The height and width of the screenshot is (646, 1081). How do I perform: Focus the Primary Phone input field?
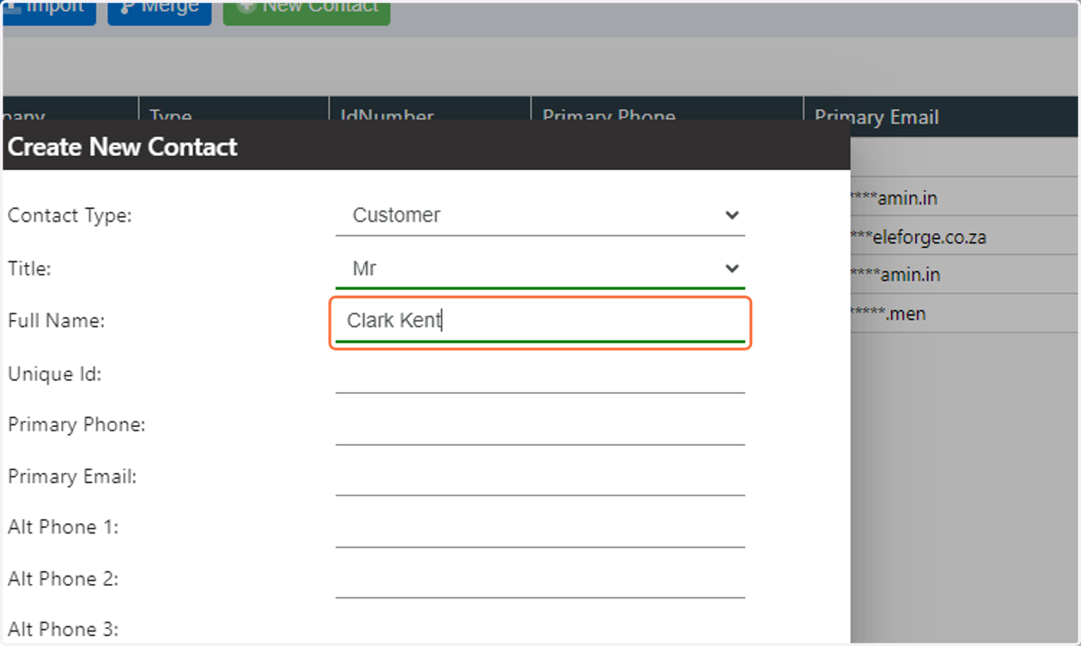pyautogui.click(x=540, y=426)
